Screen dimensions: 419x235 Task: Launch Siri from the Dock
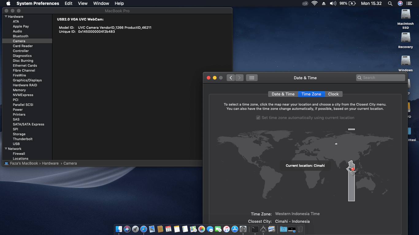(x=127, y=229)
